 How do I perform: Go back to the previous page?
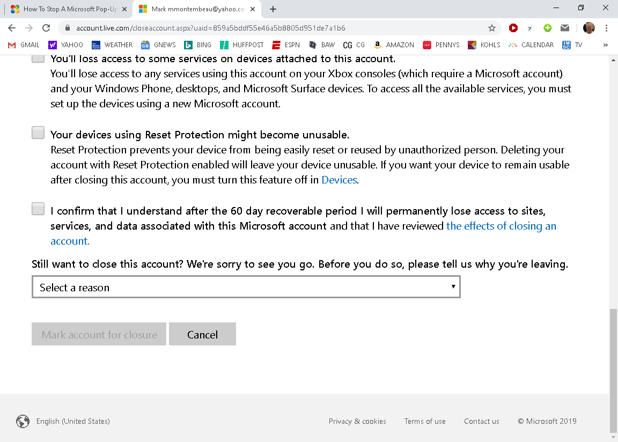coord(12,28)
